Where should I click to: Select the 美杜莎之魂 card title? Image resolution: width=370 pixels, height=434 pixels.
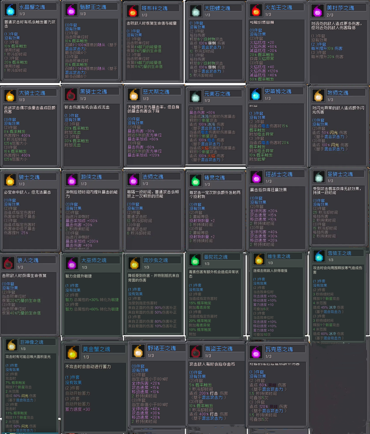click(340, 8)
